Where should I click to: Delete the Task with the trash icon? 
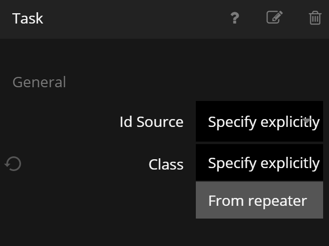tap(315, 19)
